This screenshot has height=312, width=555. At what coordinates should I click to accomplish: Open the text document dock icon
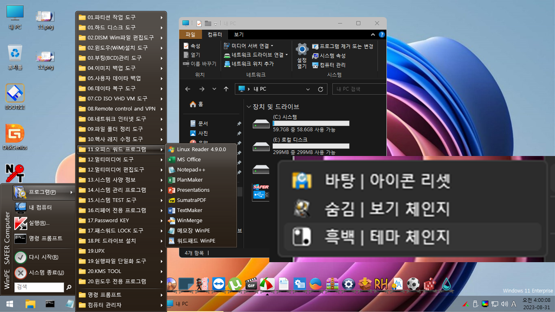pyautogui.click(x=284, y=284)
